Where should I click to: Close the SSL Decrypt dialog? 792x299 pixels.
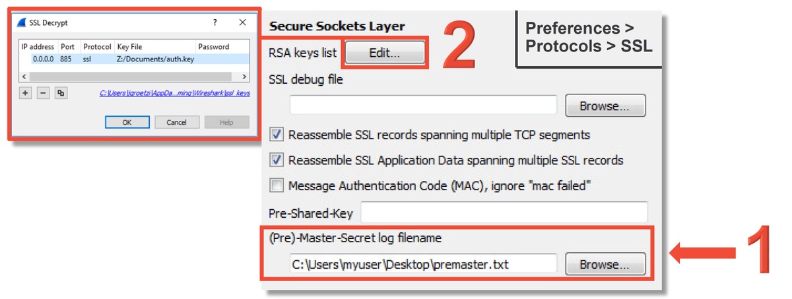tap(242, 22)
